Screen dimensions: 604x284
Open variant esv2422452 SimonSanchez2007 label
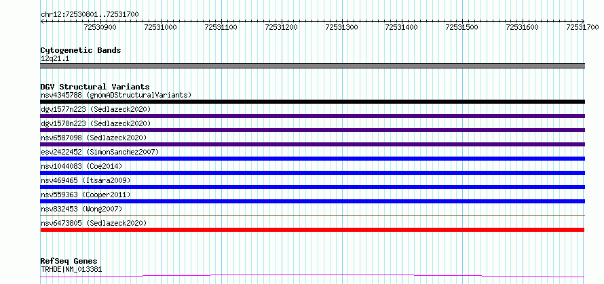(100, 152)
